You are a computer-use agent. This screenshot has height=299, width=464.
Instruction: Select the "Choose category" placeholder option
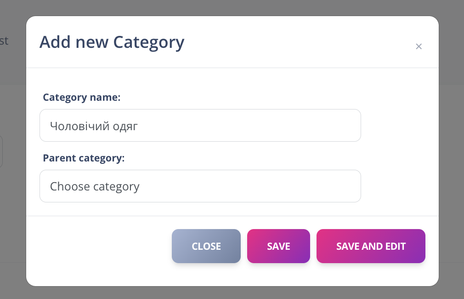pos(95,186)
